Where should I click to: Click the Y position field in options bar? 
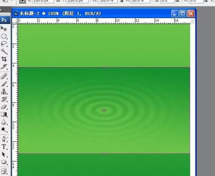78,1
